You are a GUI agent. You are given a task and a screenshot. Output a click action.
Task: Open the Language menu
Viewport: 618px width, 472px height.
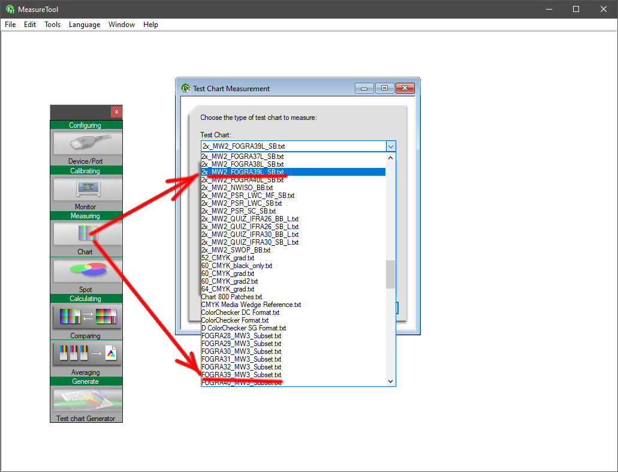(85, 25)
